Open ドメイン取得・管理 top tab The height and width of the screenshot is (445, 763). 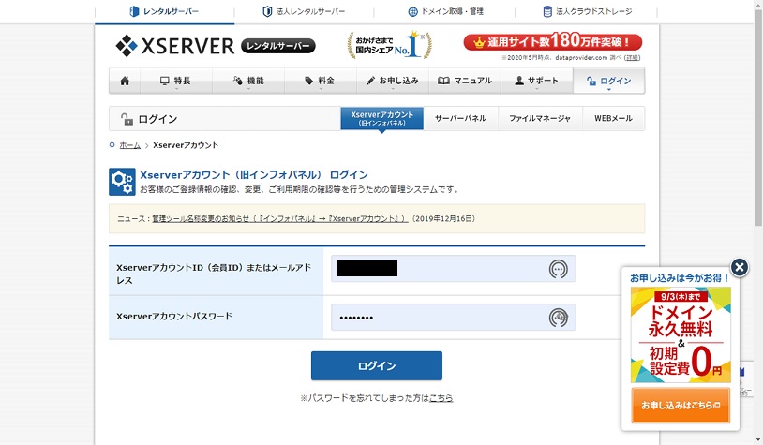[x=445, y=11]
